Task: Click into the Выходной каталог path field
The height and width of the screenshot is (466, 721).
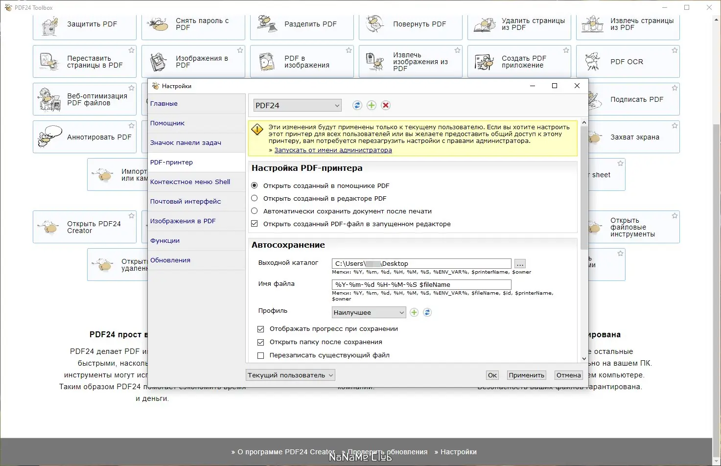Action: 421,264
